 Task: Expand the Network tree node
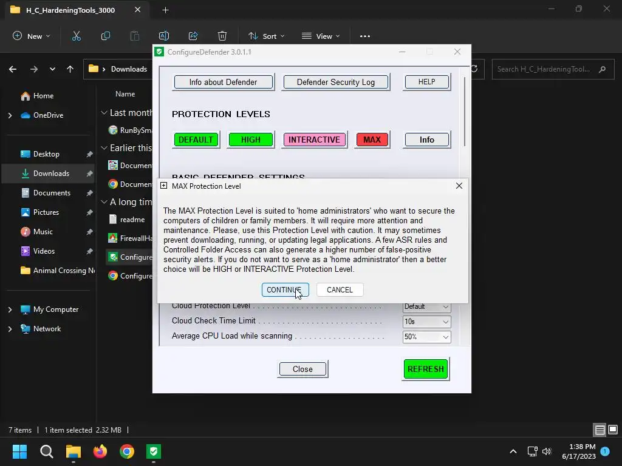point(10,329)
